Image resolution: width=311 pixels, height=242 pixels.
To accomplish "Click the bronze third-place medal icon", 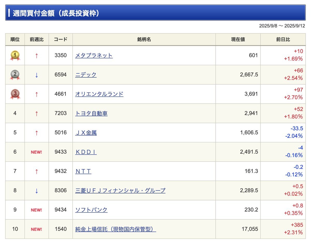I will click(15, 94).
